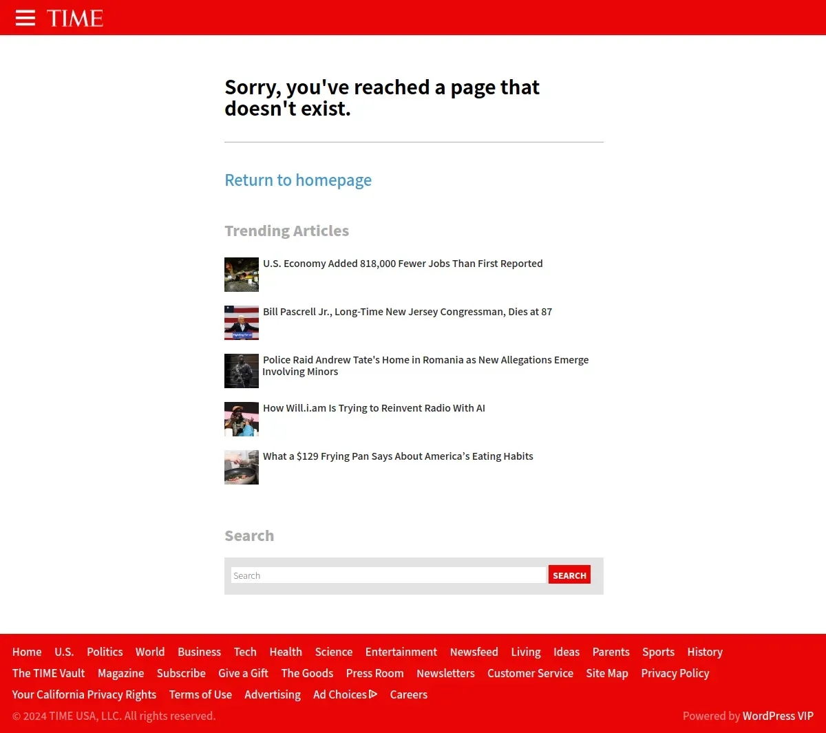Open the $129 Frying Pan article
The height and width of the screenshot is (733, 826).
pyautogui.click(x=398, y=456)
